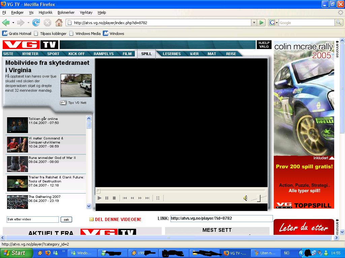
Task: Switch to the Uten n... taskbar window
Action: pyautogui.click(x=265, y=253)
